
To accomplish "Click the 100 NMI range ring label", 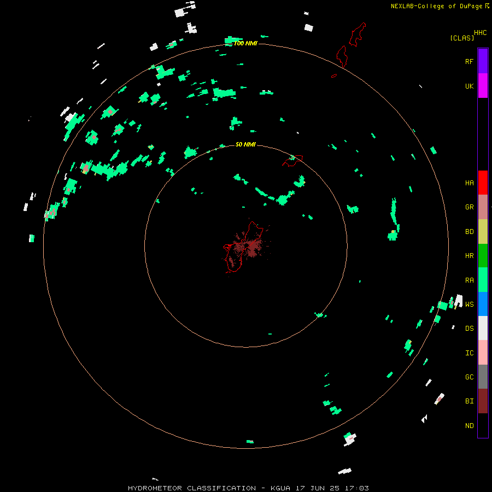I will pyautogui.click(x=245, y=43).
